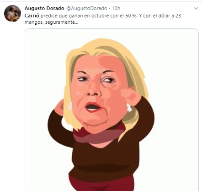The height and width of the screenshot is (191, 202).
Task: Click the cartoon's eyes
Action: (96, 80)
